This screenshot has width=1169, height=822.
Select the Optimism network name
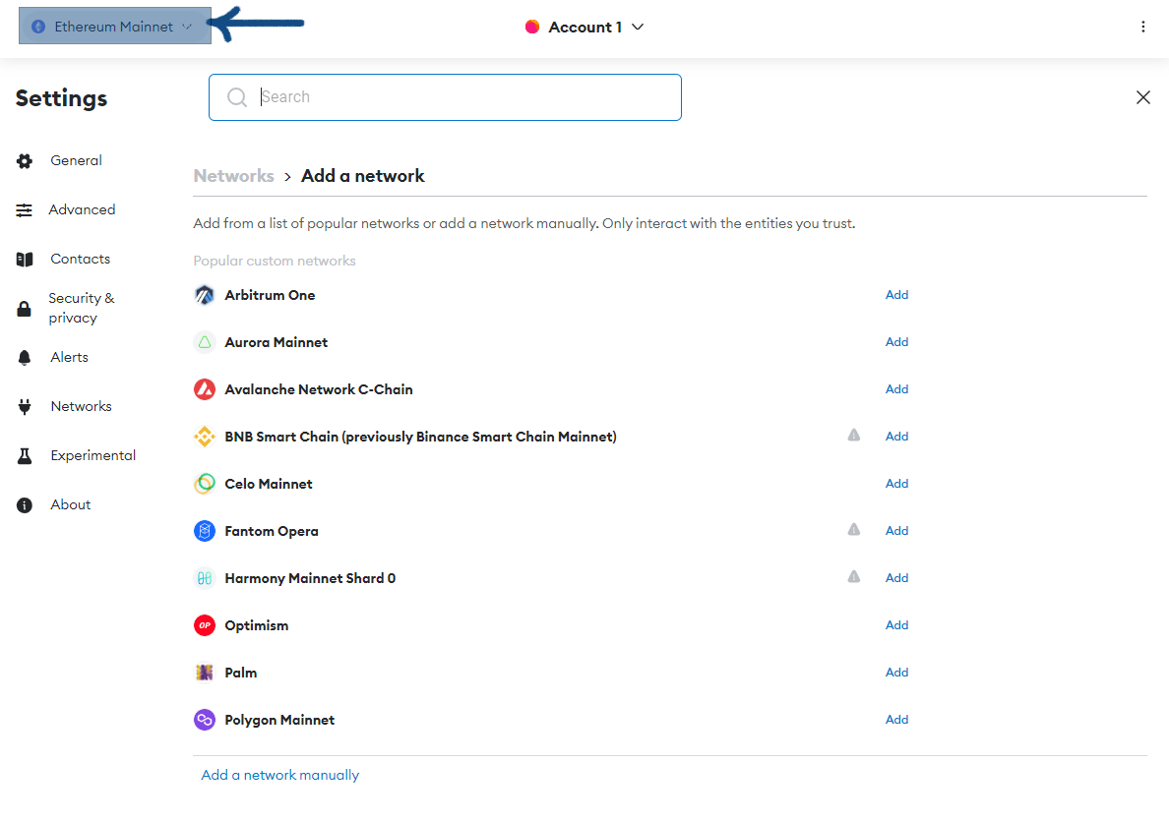pyautogui.click(x=257, y=625)
